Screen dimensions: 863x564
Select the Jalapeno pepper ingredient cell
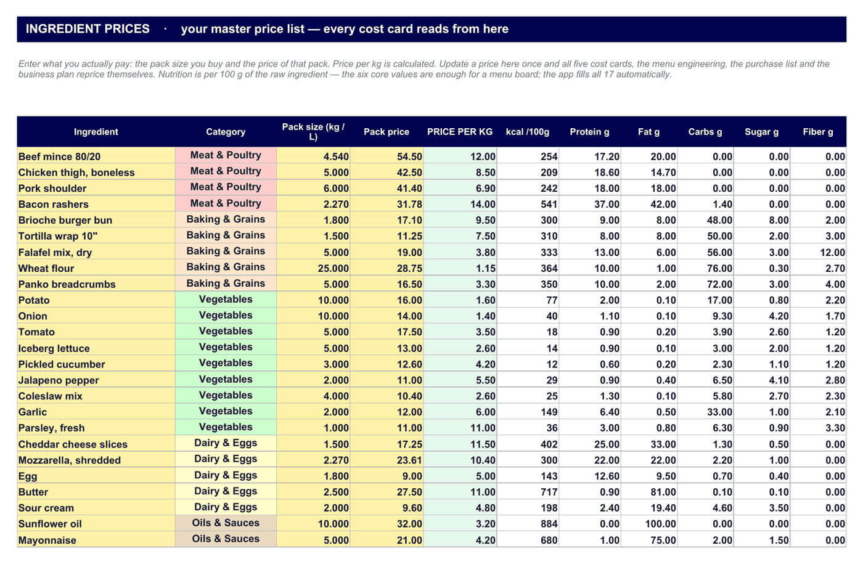pos(96,380)
